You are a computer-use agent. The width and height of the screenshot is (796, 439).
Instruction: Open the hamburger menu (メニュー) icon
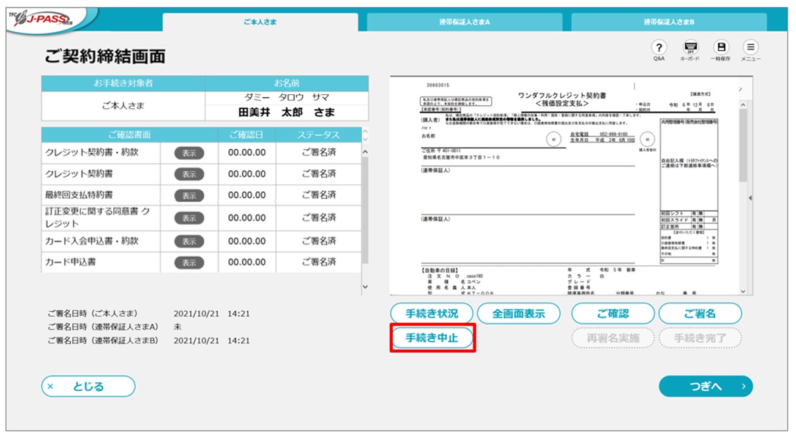[751, 48]
